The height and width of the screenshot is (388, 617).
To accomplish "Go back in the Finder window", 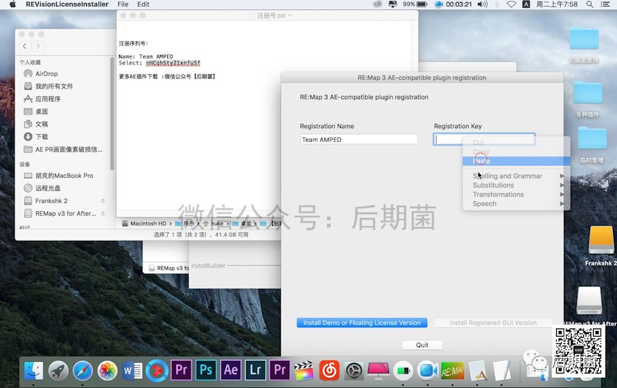I will 25,46.
